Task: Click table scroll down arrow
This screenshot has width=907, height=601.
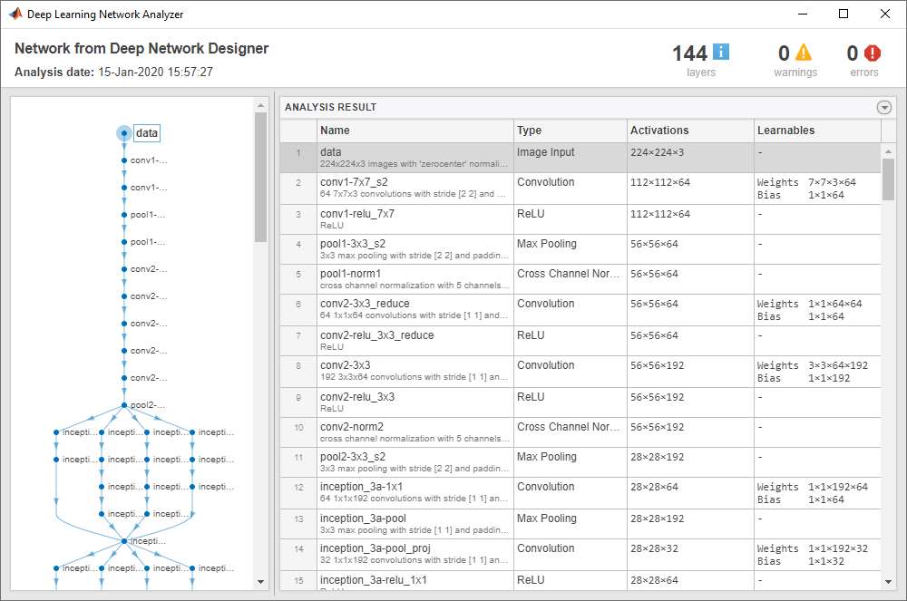Action: 888,582
